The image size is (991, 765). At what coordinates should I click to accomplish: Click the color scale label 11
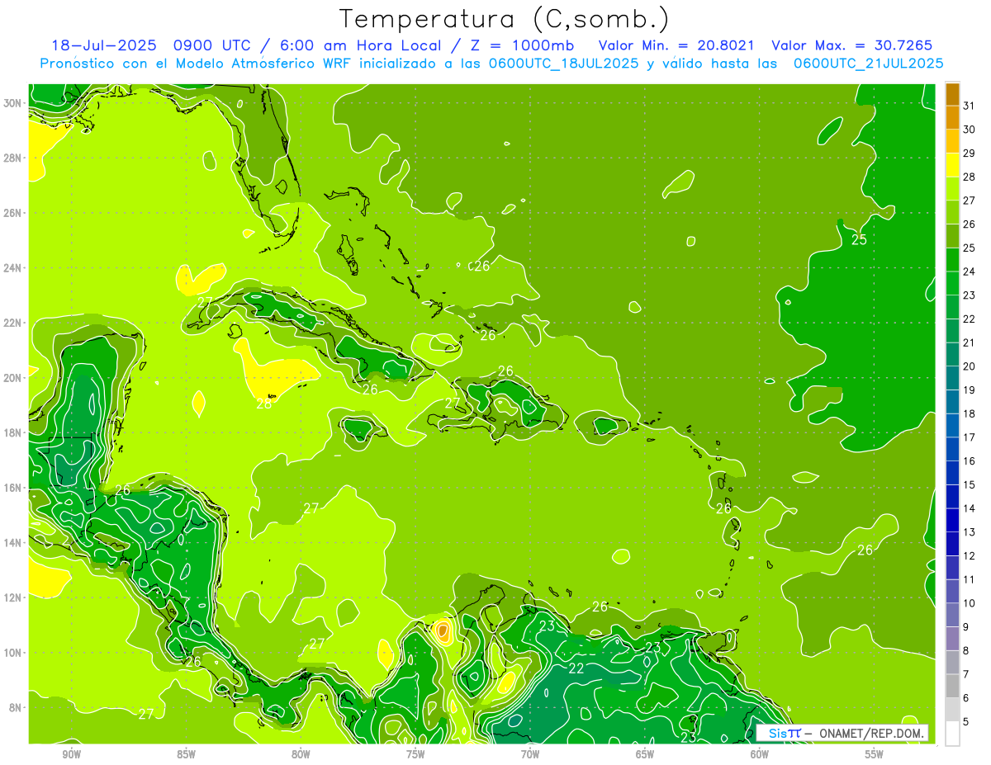(x=969, y=579)
